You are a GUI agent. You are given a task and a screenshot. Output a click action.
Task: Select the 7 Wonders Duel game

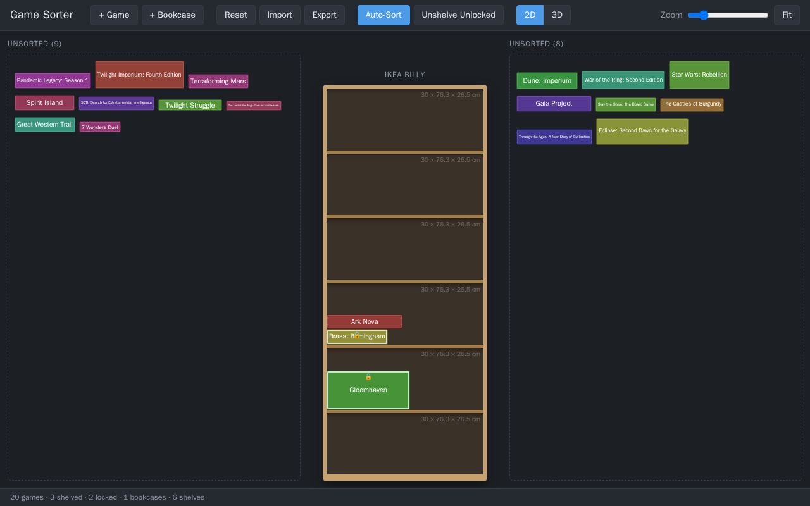coord(100,127)
